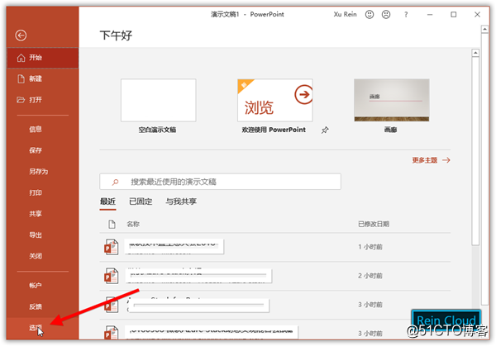Switch to the 已固定 tab
This screenshot has height=346, width=496.
(x=141, y=201)
